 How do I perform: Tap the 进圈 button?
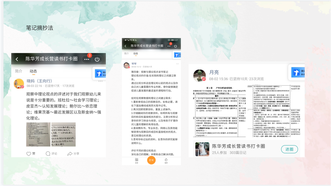click(x=289, y=149)
